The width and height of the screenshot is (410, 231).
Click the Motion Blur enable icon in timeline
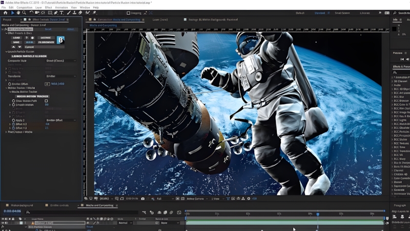point(171,213)
